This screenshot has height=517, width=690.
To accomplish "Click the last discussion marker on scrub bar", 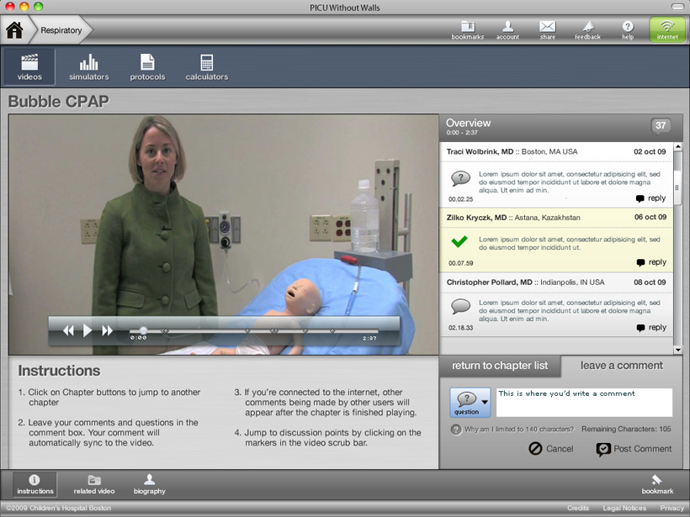I will click(x=332, y=330).
